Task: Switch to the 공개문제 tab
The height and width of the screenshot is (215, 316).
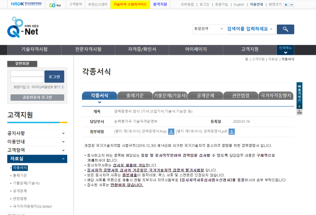Action: pyautogui.click(x=205, y=96)
